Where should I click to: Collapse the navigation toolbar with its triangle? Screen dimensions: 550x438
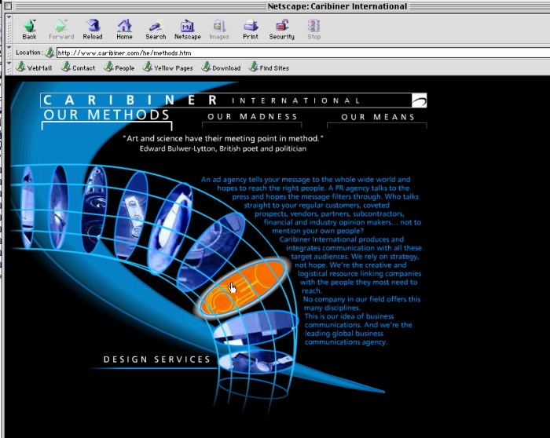(9, 17)
